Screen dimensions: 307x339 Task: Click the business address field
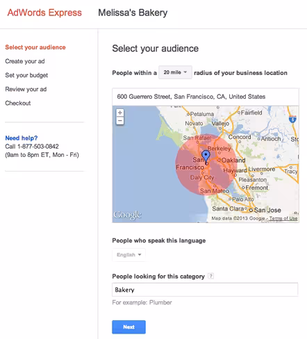tap(206, 97)
